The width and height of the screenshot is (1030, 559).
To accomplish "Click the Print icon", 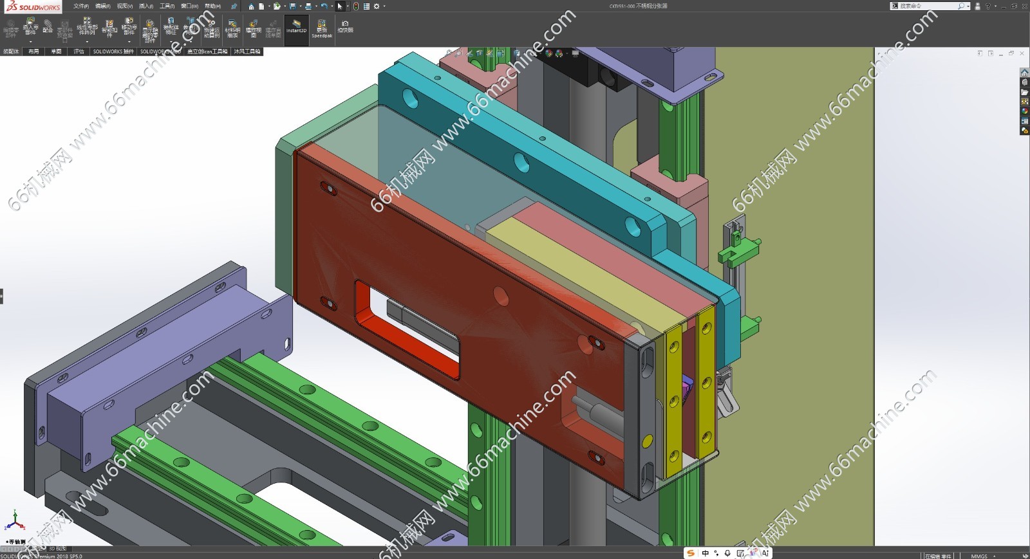I will pos(308,6).
